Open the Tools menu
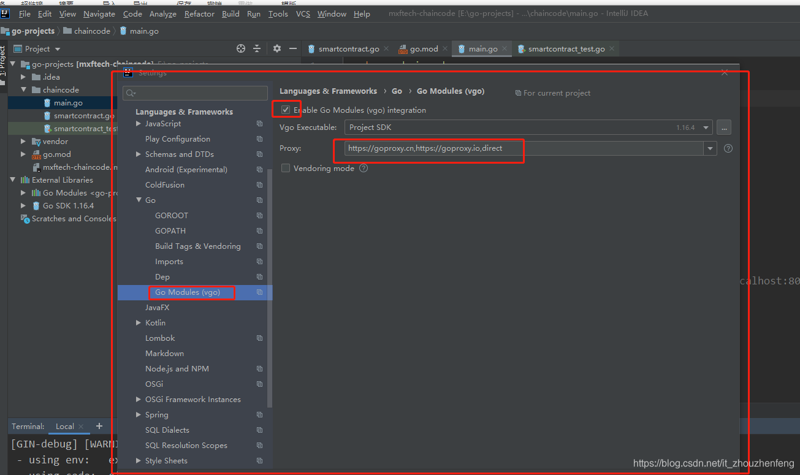This screenshot has height=475, width=800. (278, 13)
